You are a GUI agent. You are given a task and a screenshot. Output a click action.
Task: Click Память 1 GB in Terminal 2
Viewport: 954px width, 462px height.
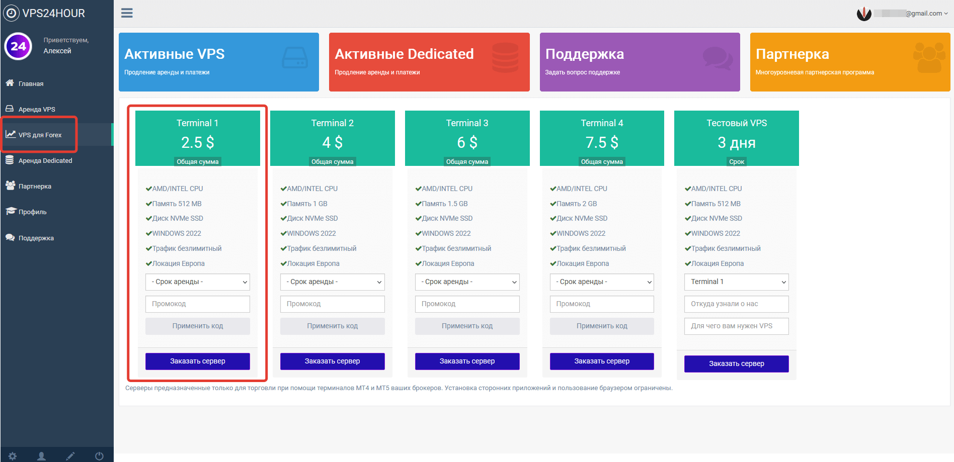tap(307, 204)
